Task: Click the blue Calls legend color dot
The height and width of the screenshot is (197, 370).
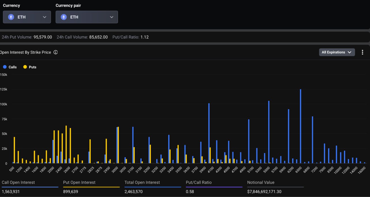Action: [5, 67]
